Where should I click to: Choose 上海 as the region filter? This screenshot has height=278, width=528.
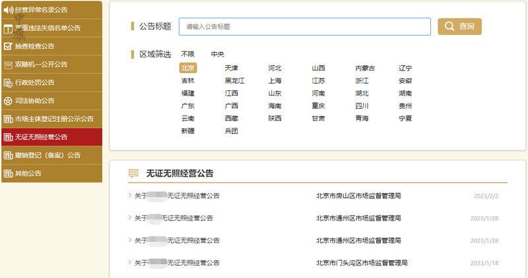(x=275, y=80)
